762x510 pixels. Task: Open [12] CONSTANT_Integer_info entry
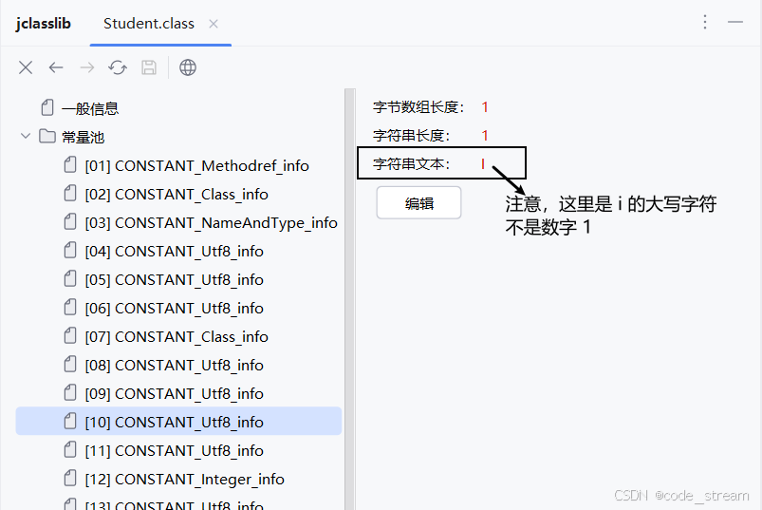point(184,480)
